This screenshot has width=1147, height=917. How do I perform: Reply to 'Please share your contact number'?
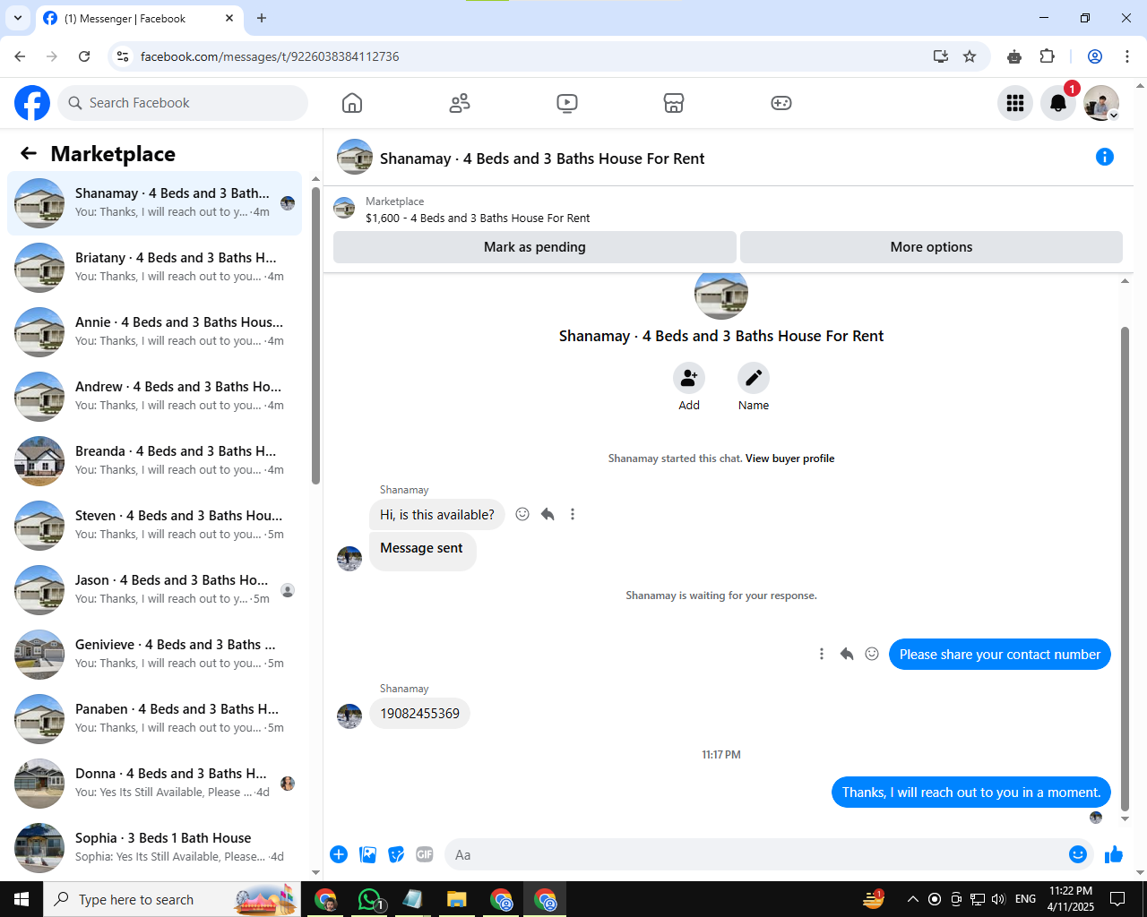847,654
